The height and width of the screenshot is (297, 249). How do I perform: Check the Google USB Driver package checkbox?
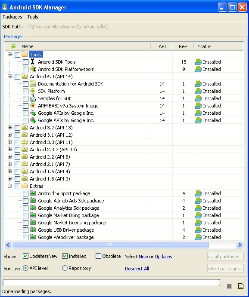pyautogui.click(x=25, y=230)
